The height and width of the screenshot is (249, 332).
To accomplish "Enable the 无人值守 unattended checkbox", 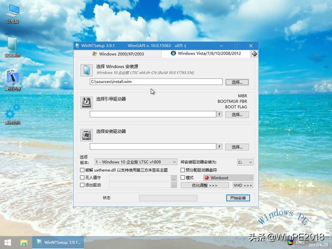I will [82, 177].
